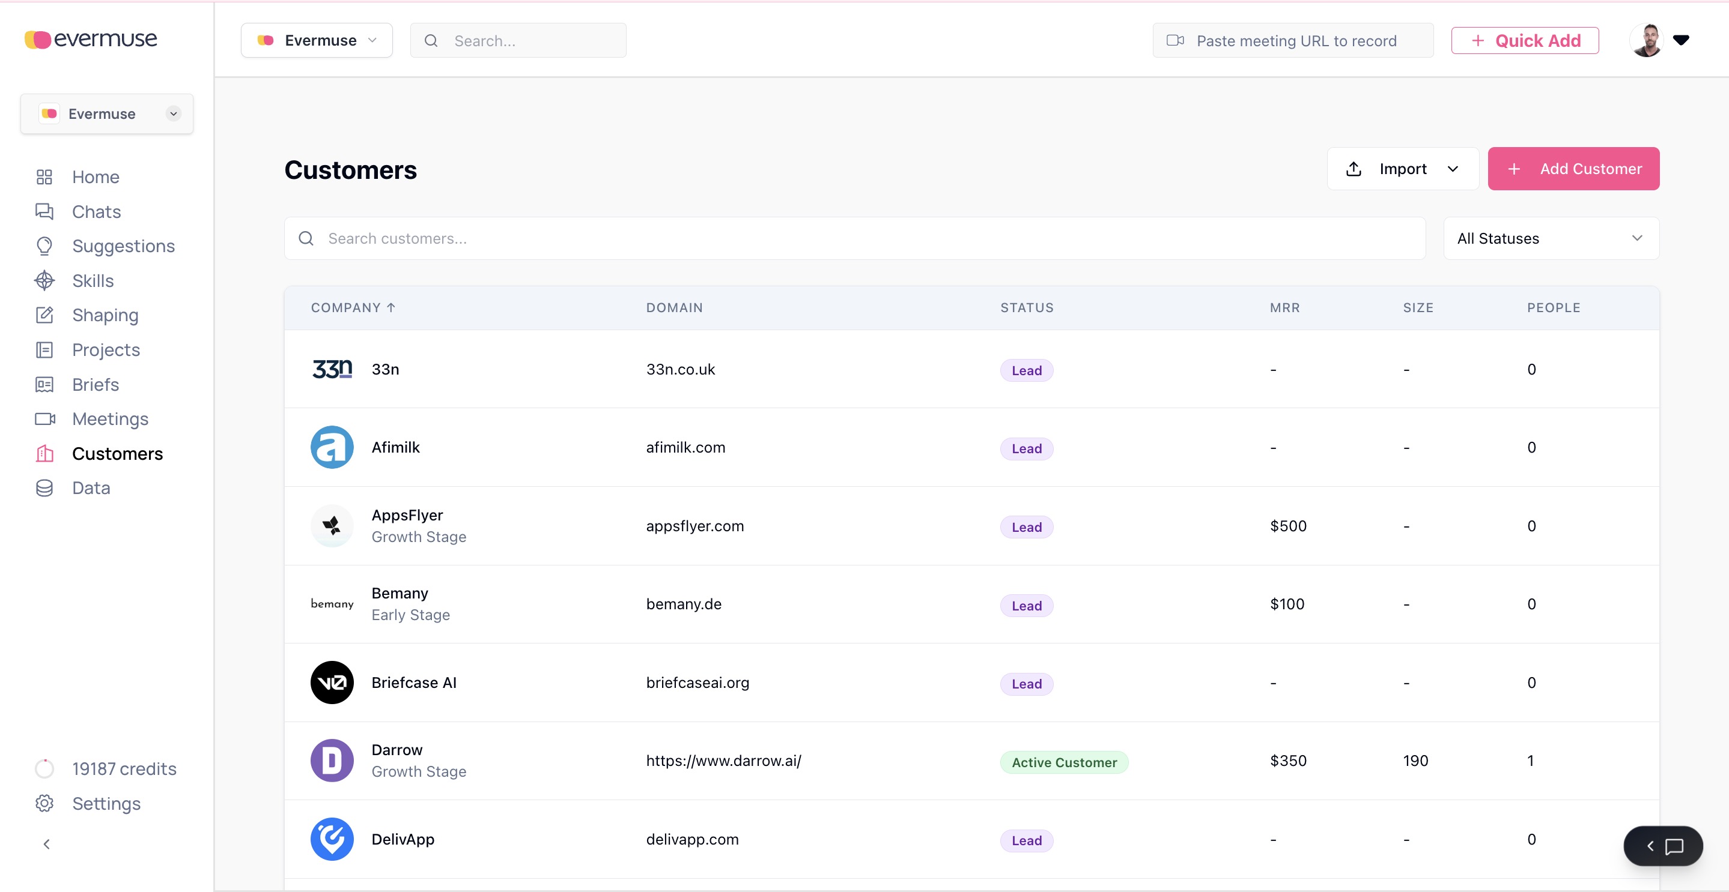
Task: Click the AppsFlyer company logo
Action: pos(332,526)
